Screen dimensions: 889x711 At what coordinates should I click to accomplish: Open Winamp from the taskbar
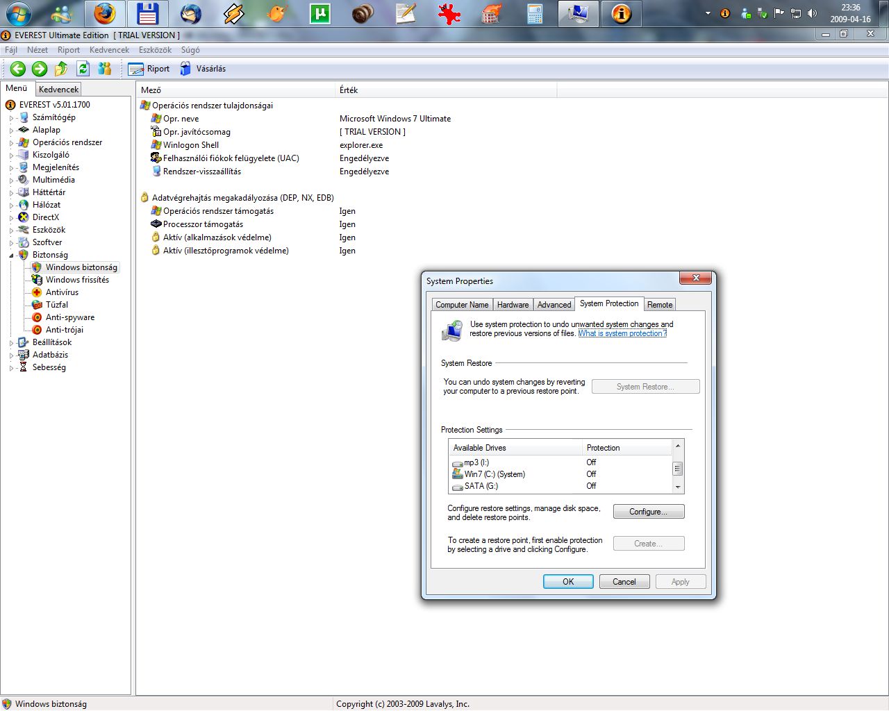point(234,14)
